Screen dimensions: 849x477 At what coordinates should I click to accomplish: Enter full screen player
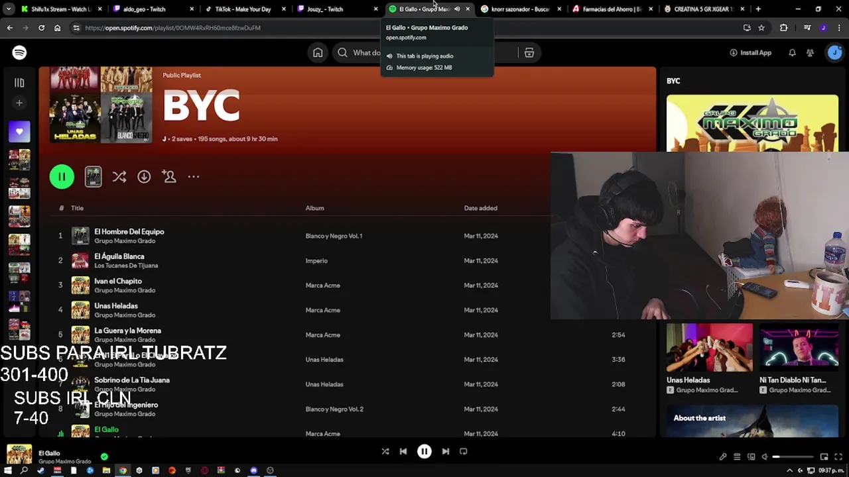click(838, 456)
